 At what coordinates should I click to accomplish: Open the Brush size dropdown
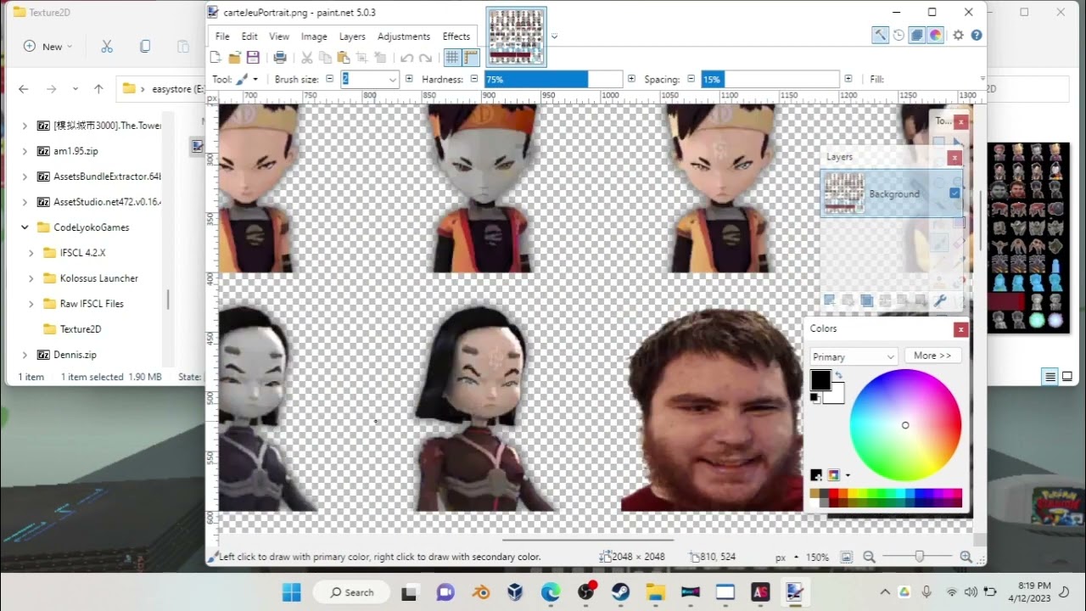392,79
